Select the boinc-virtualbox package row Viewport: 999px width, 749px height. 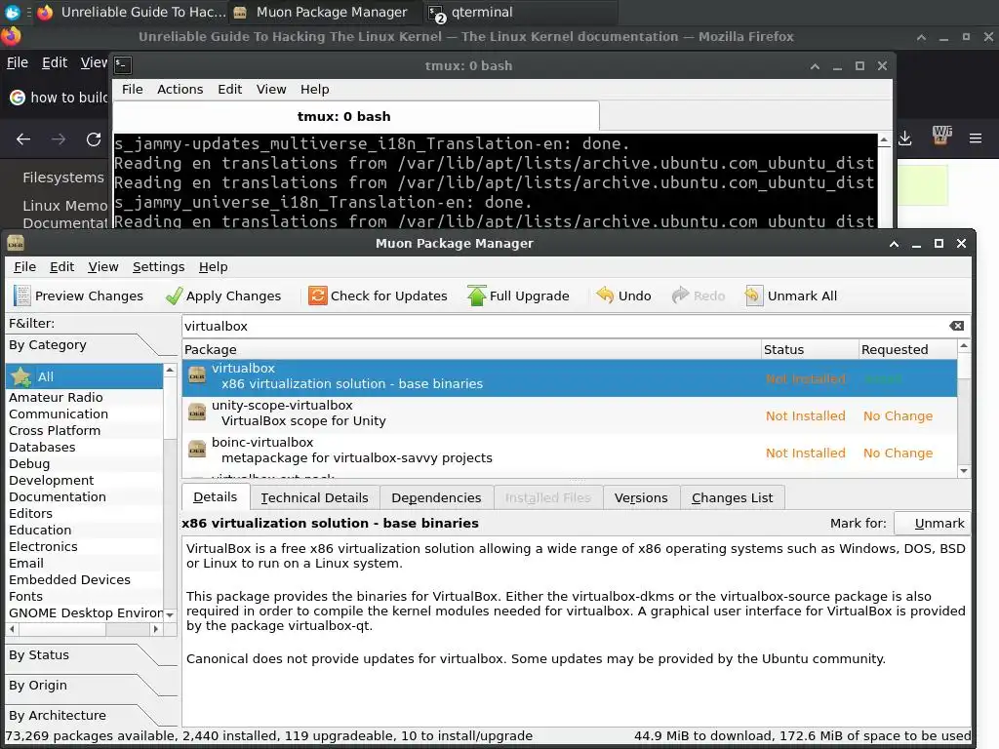570,451
